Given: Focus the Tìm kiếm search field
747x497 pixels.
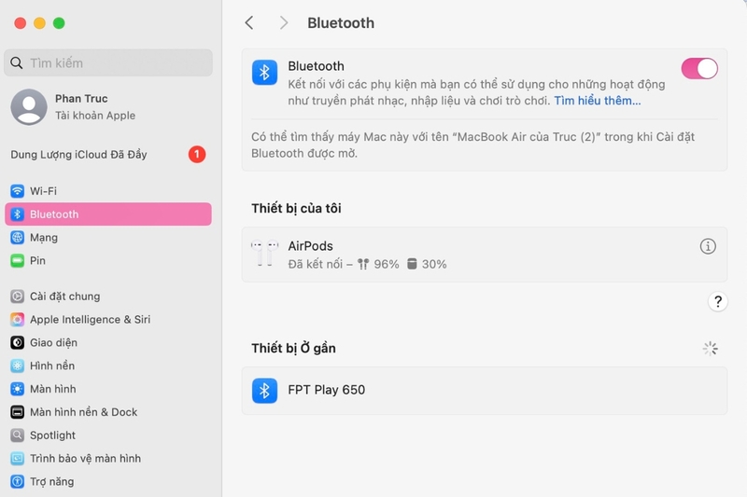Looking at the screenshot, I should (x=108, y=62).
